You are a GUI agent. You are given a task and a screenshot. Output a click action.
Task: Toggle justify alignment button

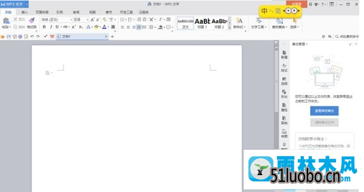click(139, 27)
